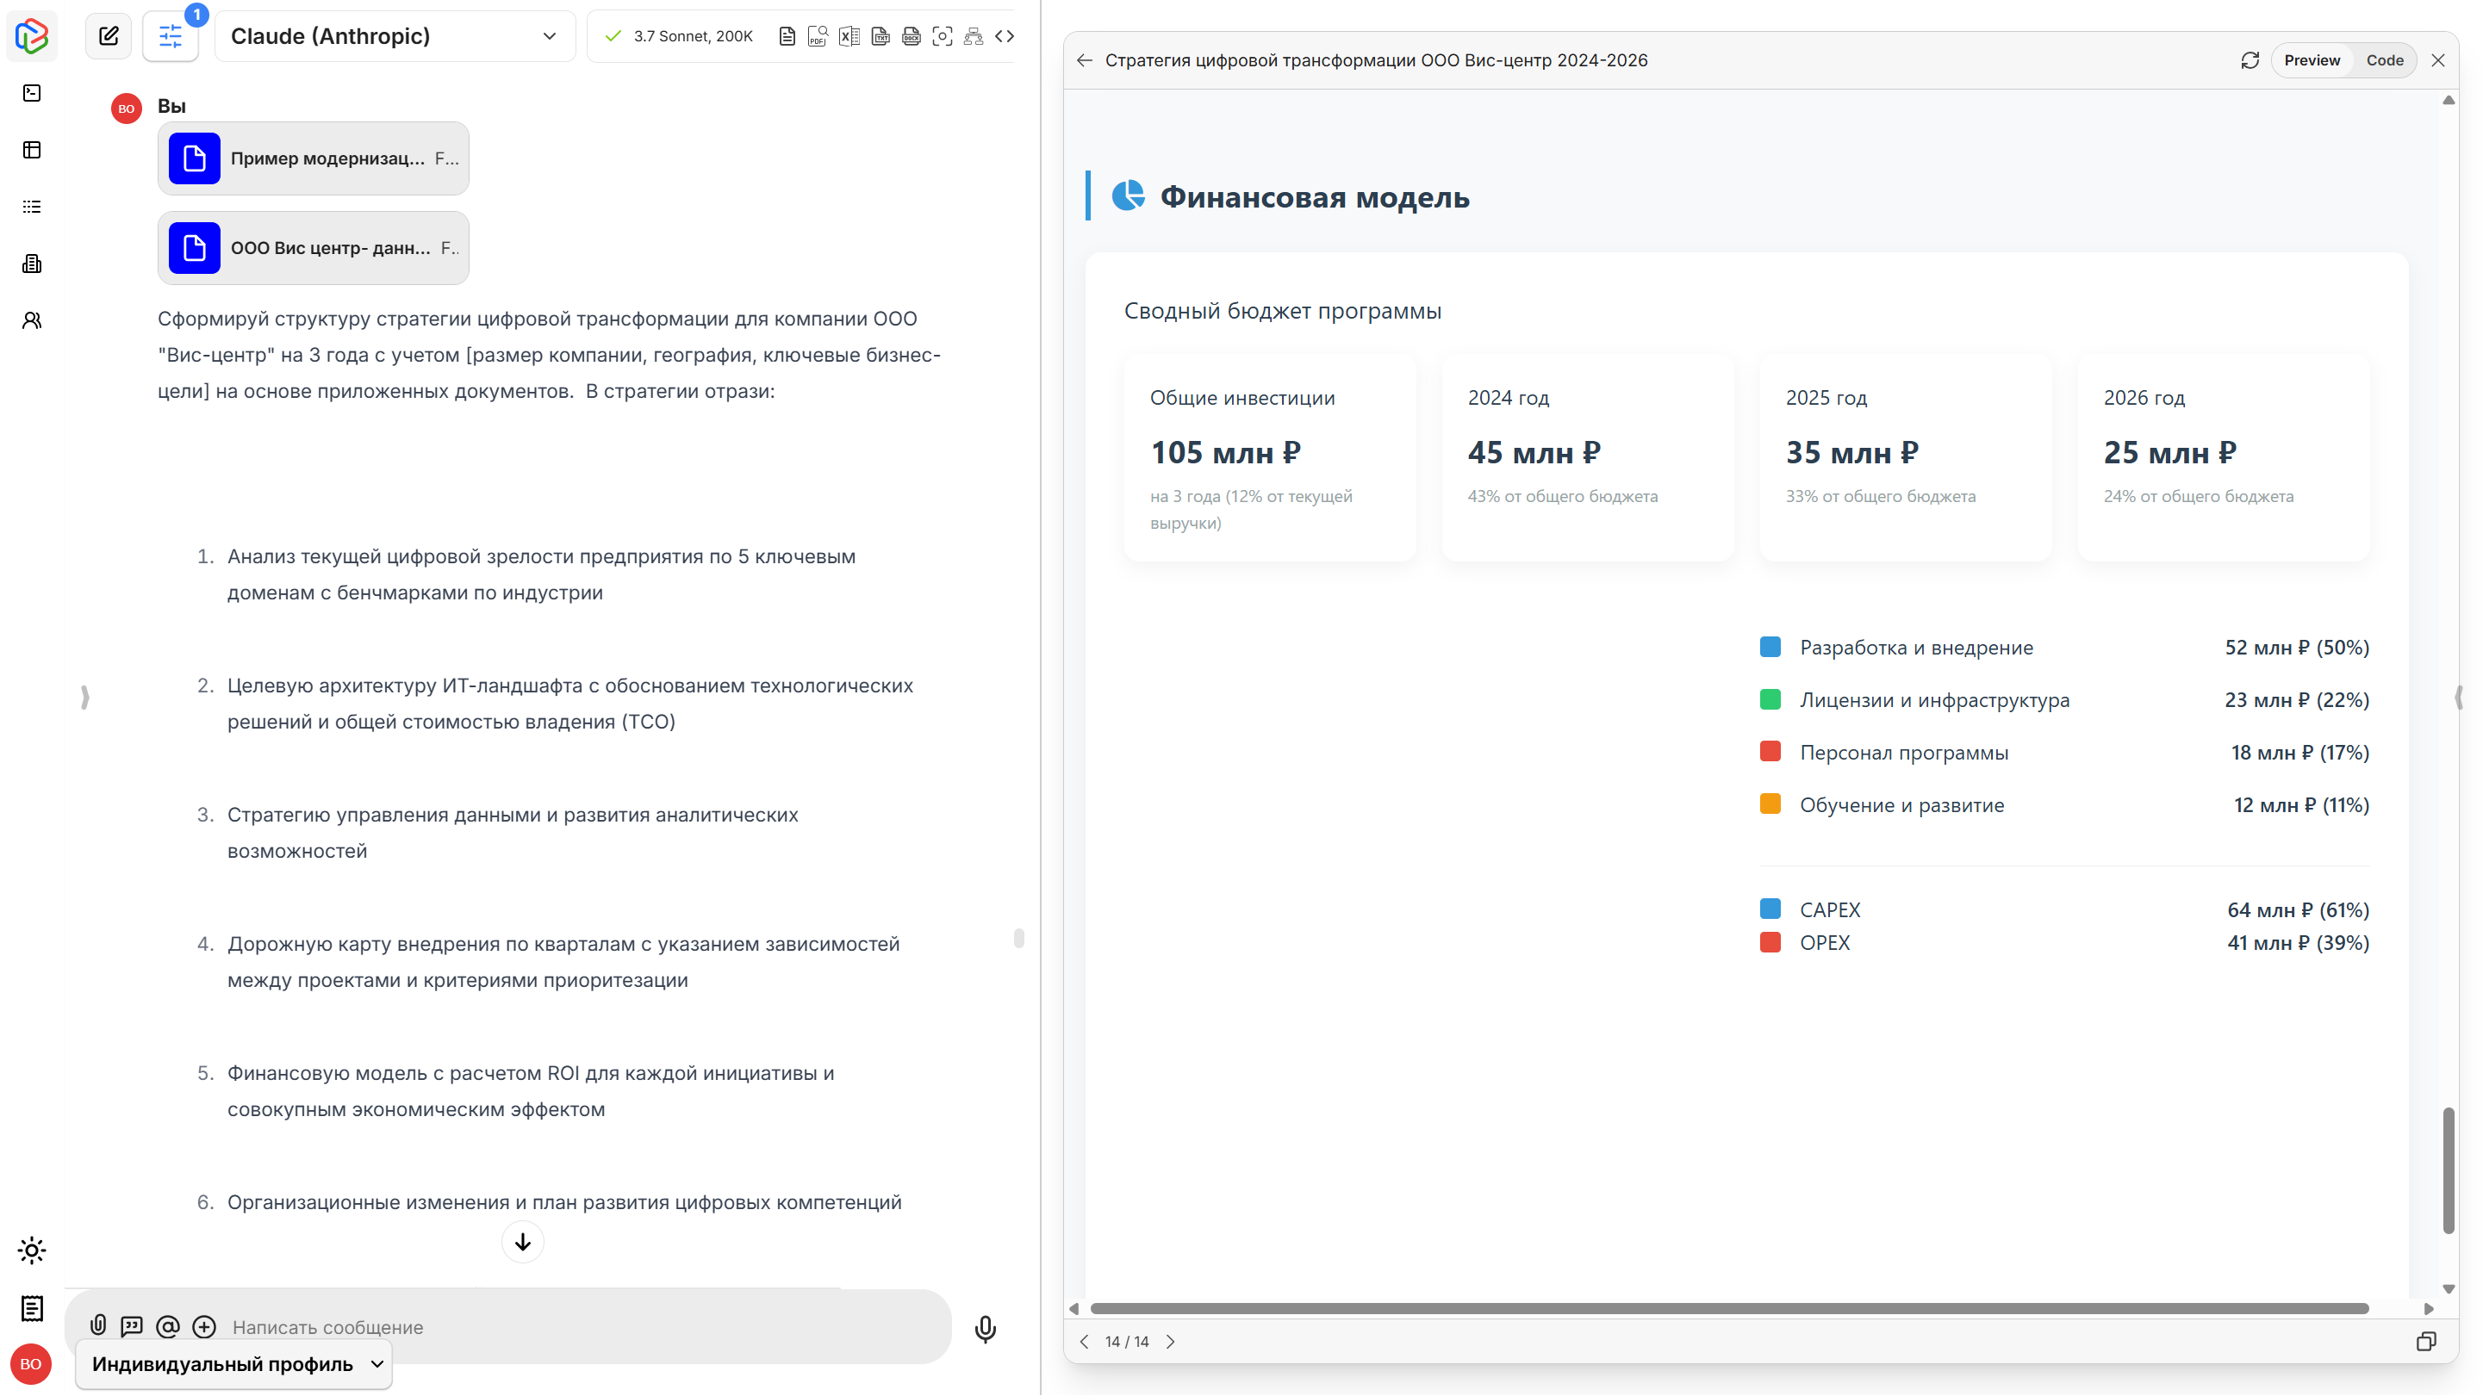Click the artifact vertical scrollbar thumb
Viewport: 2483px width, 1396px height.
point(2449,1170)
